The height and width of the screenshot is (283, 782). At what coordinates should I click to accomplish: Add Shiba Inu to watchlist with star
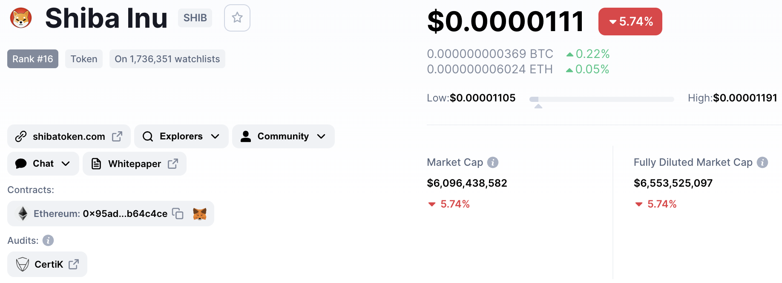(x=237, y=18)
